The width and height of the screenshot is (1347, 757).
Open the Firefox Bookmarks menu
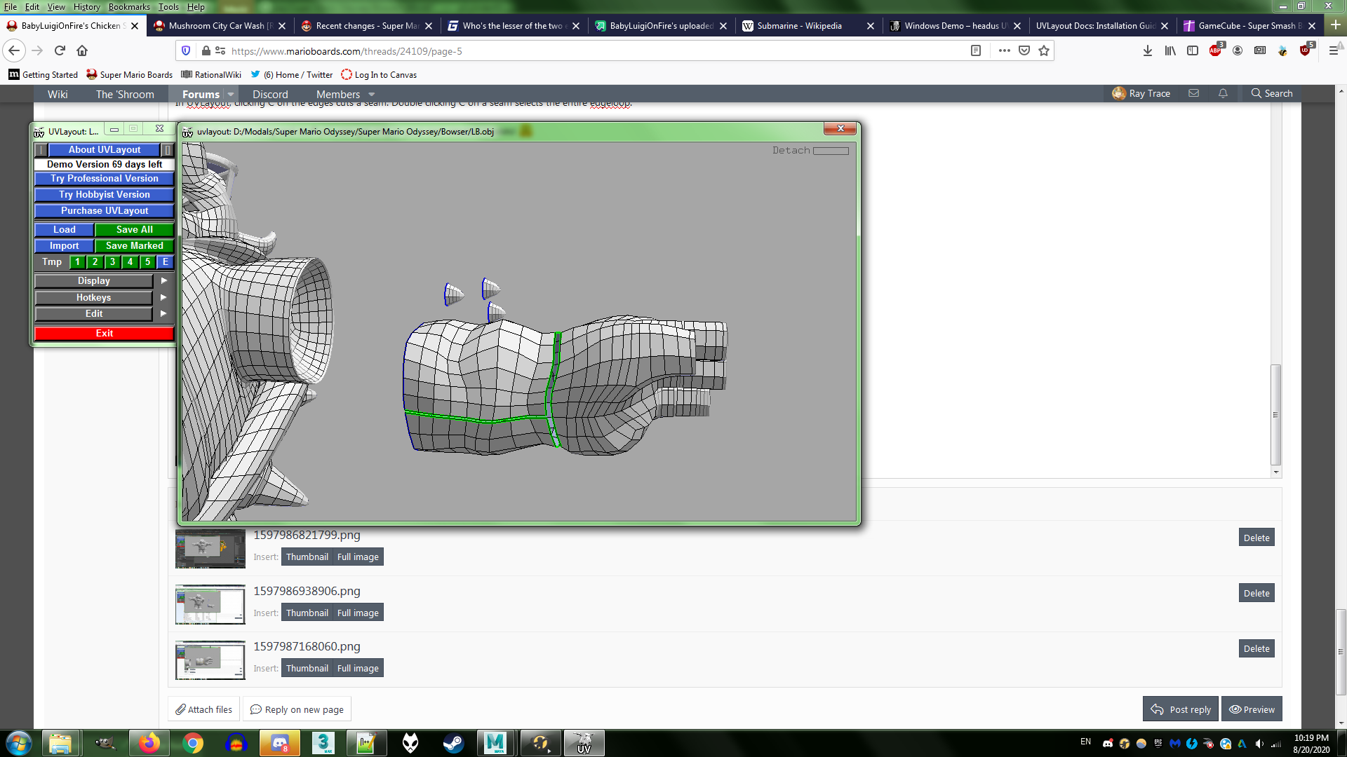tap(129, 6)
